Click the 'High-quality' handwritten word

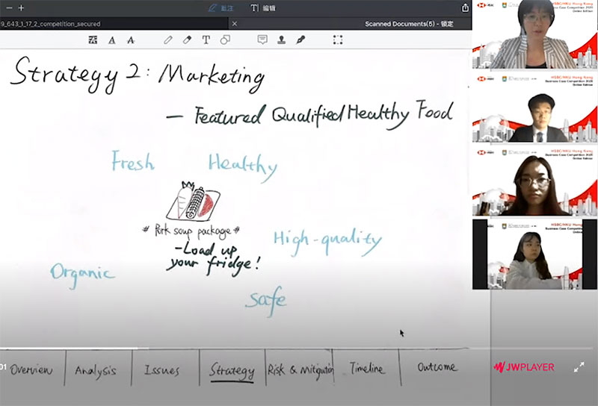327,241
